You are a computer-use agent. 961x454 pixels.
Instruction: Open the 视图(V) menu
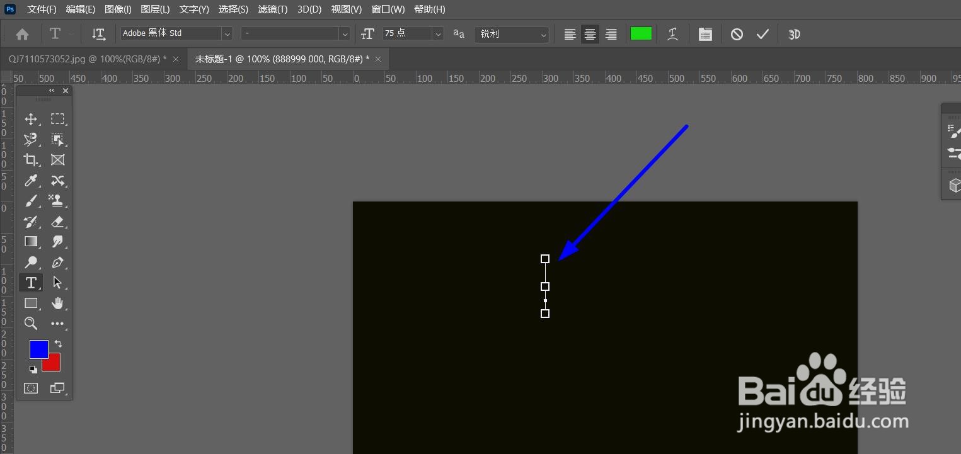pyautogui.click(x=347, y=9)
